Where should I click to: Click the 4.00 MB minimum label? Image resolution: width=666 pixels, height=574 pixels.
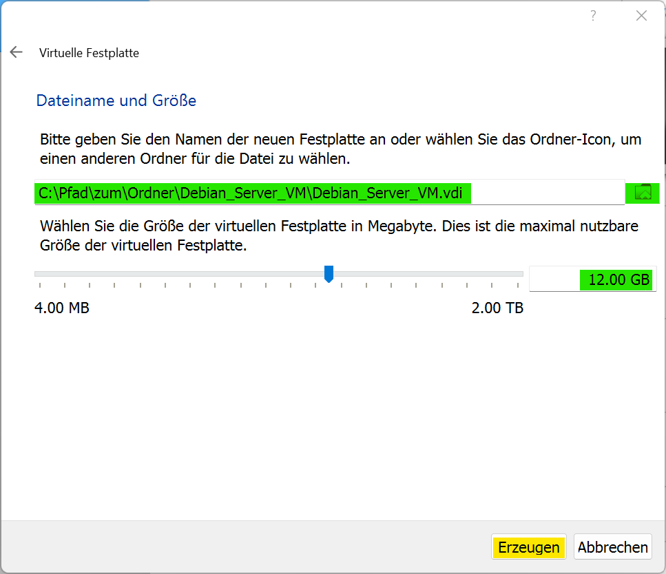[62, 308]
